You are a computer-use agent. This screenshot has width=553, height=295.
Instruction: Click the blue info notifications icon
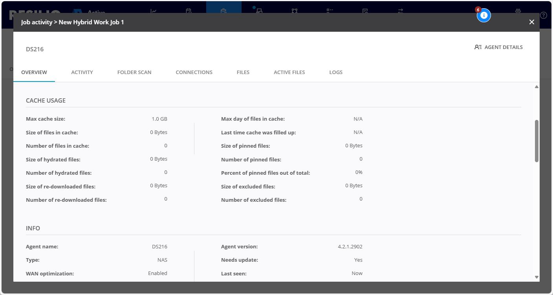[484, 15]
